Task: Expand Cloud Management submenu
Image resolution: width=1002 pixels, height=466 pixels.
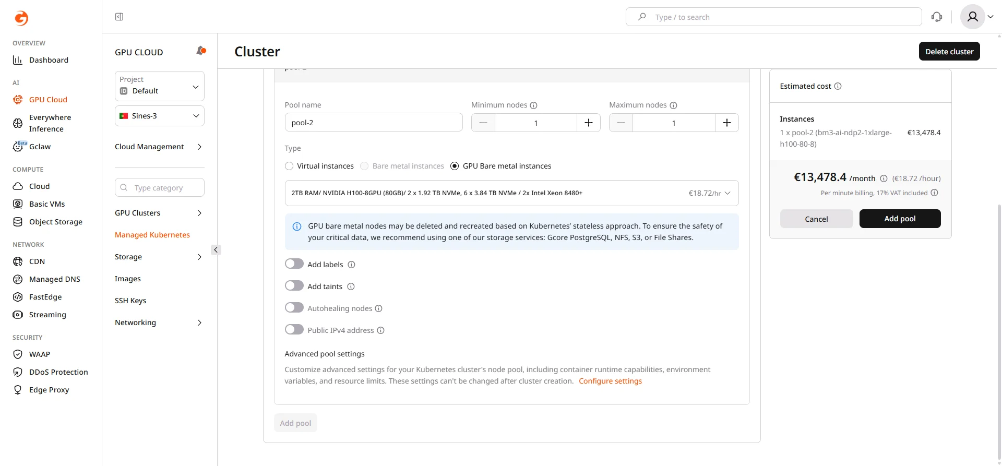Action: pos(199,147)
